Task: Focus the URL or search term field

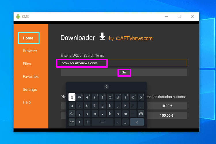Action: 124,63
